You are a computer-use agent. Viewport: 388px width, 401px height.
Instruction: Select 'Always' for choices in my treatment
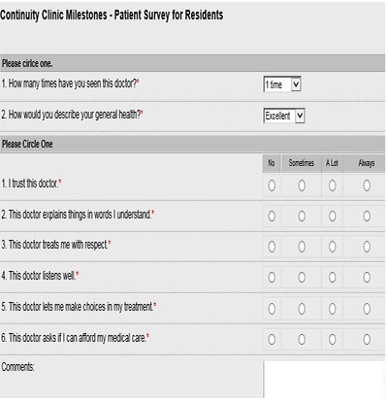(x=367, y=309)
